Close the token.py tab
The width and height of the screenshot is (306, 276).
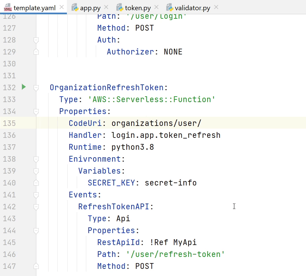(156, 6)
